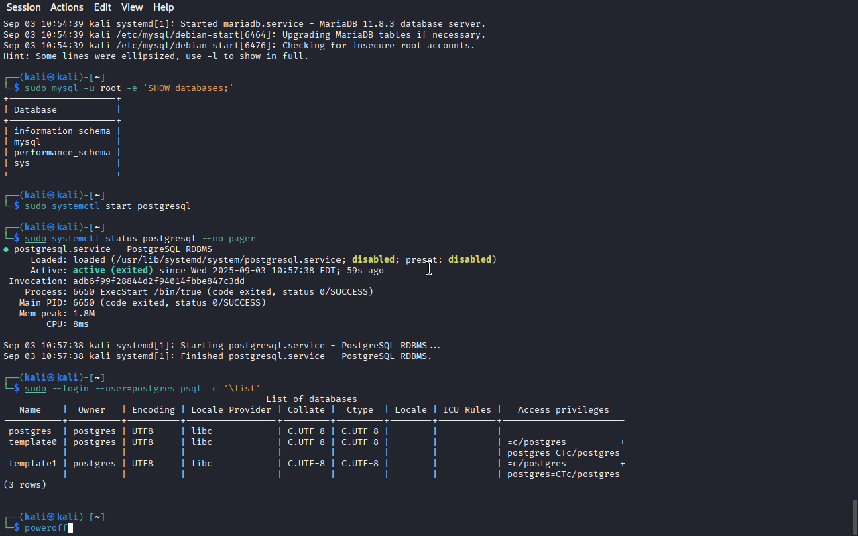Click the 'Encoding' column header

(x=154, y=410)
